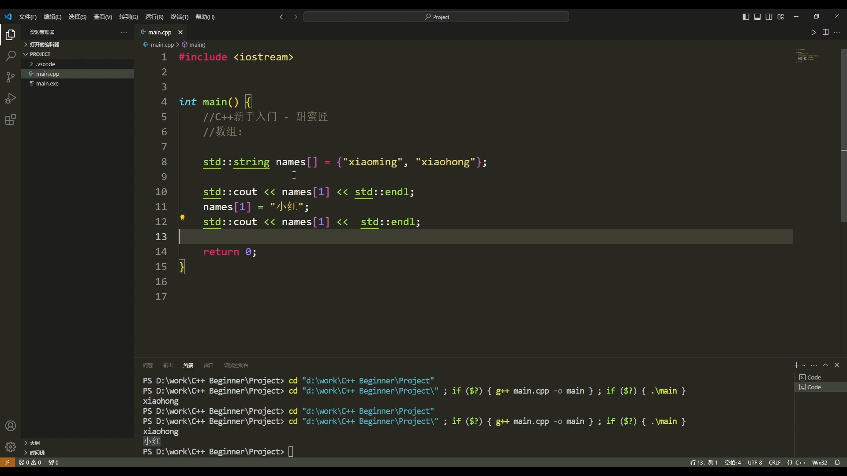Toggle the primary sidebar visibility
The width and height of the screenshot is (847, 476).
[x=746, y=17]
